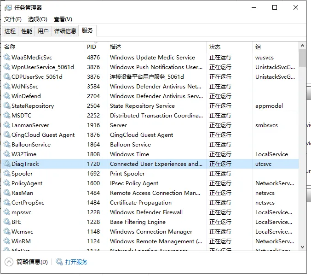The height and width of the screenshot is (276, 311).
Task: Open the 查看(V) menu
Action: coord(63,19)
